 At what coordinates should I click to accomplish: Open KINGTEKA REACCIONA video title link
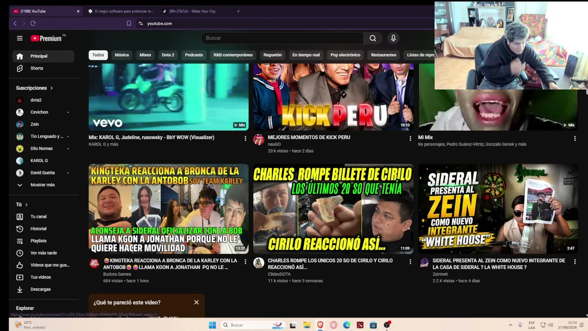(170, 263)
